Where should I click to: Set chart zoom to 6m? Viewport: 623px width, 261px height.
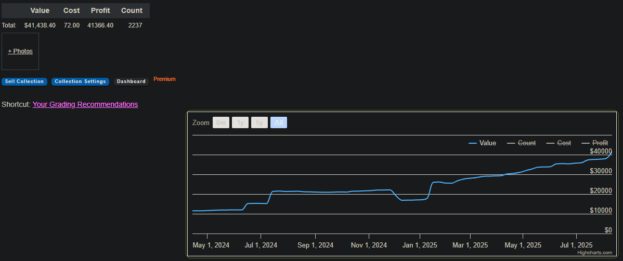[x=221, y=123]
